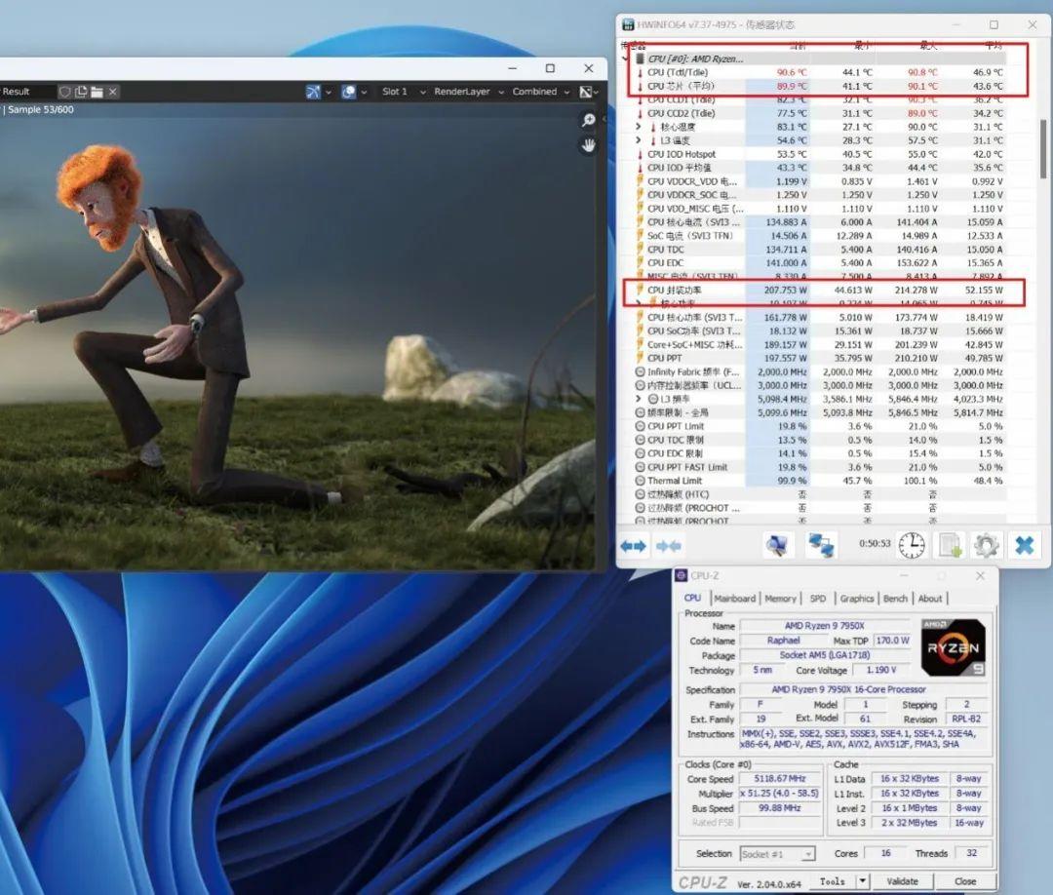Click the zoom magnifier icon in render view

[x=588, y=120]
